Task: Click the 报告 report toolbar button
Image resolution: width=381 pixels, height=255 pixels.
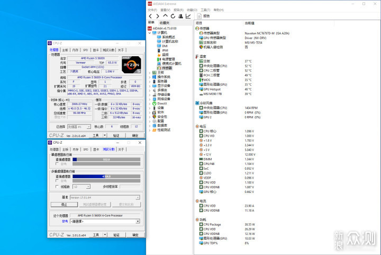Action: (x=203, y=16)
